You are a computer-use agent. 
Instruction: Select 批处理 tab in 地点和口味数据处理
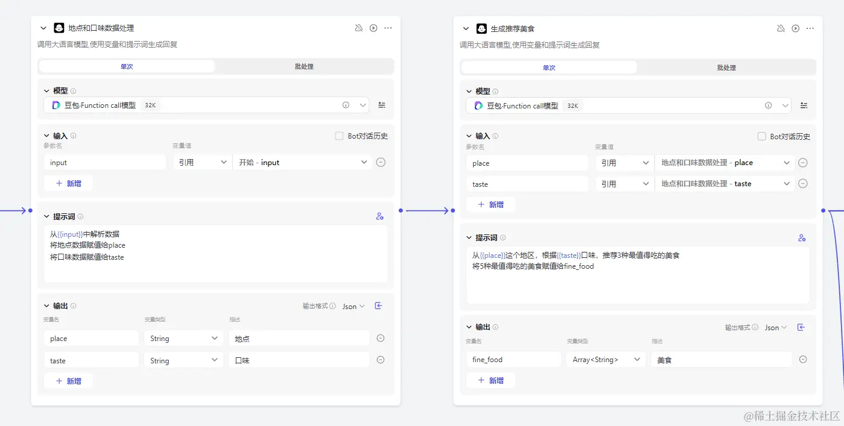pos(304,66)
